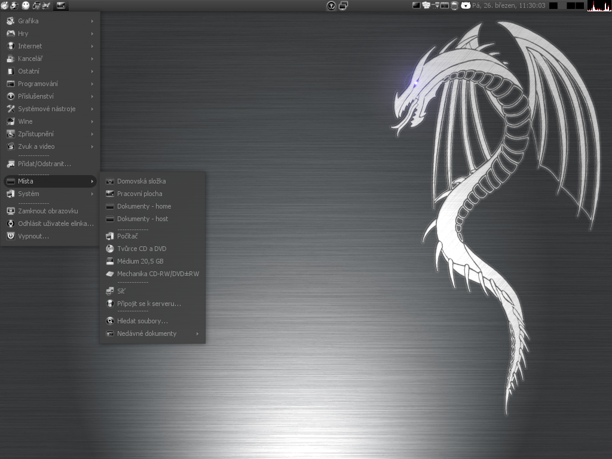The width and height of the screenshot is (612, 459).
Task: Collapse the highlighted Místa entry
Action: pos(50,181)
